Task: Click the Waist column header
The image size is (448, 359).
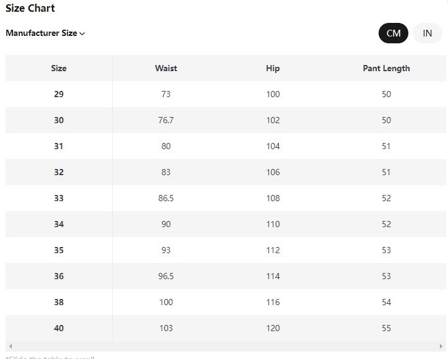Action: click(166, 68)
